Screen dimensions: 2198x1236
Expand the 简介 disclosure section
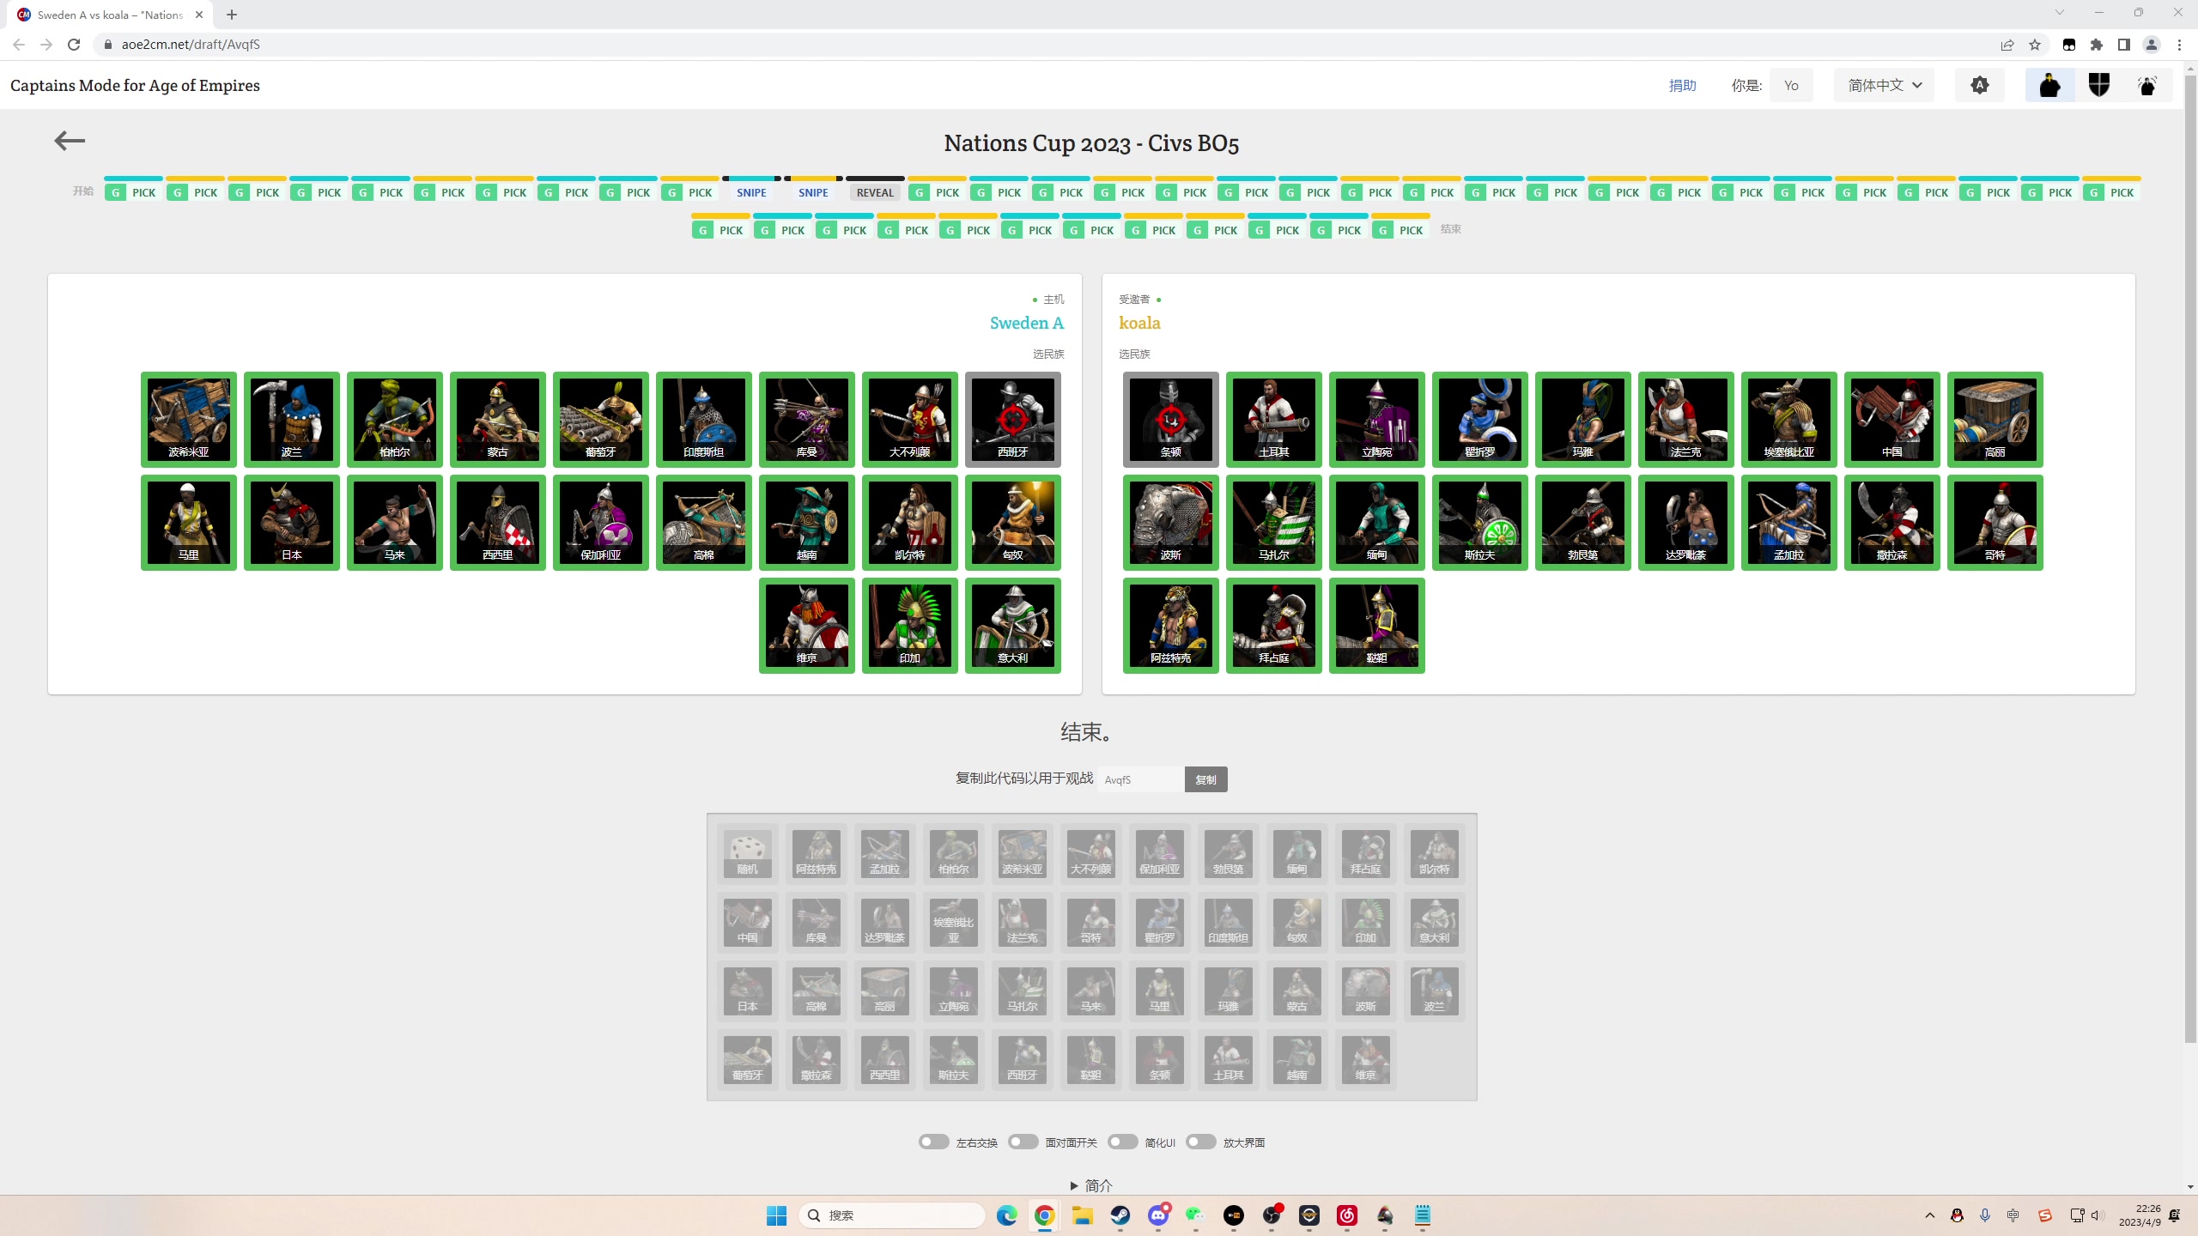click(x=1091, y=1185)
